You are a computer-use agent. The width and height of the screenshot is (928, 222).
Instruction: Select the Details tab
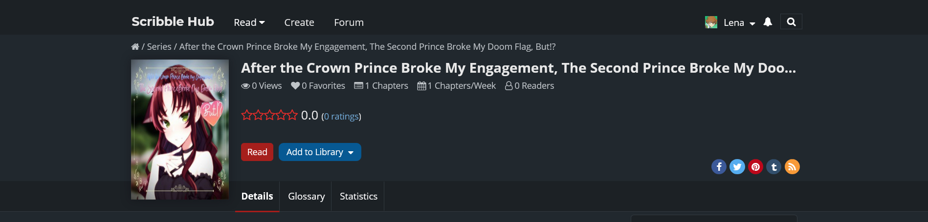(257, 196)
